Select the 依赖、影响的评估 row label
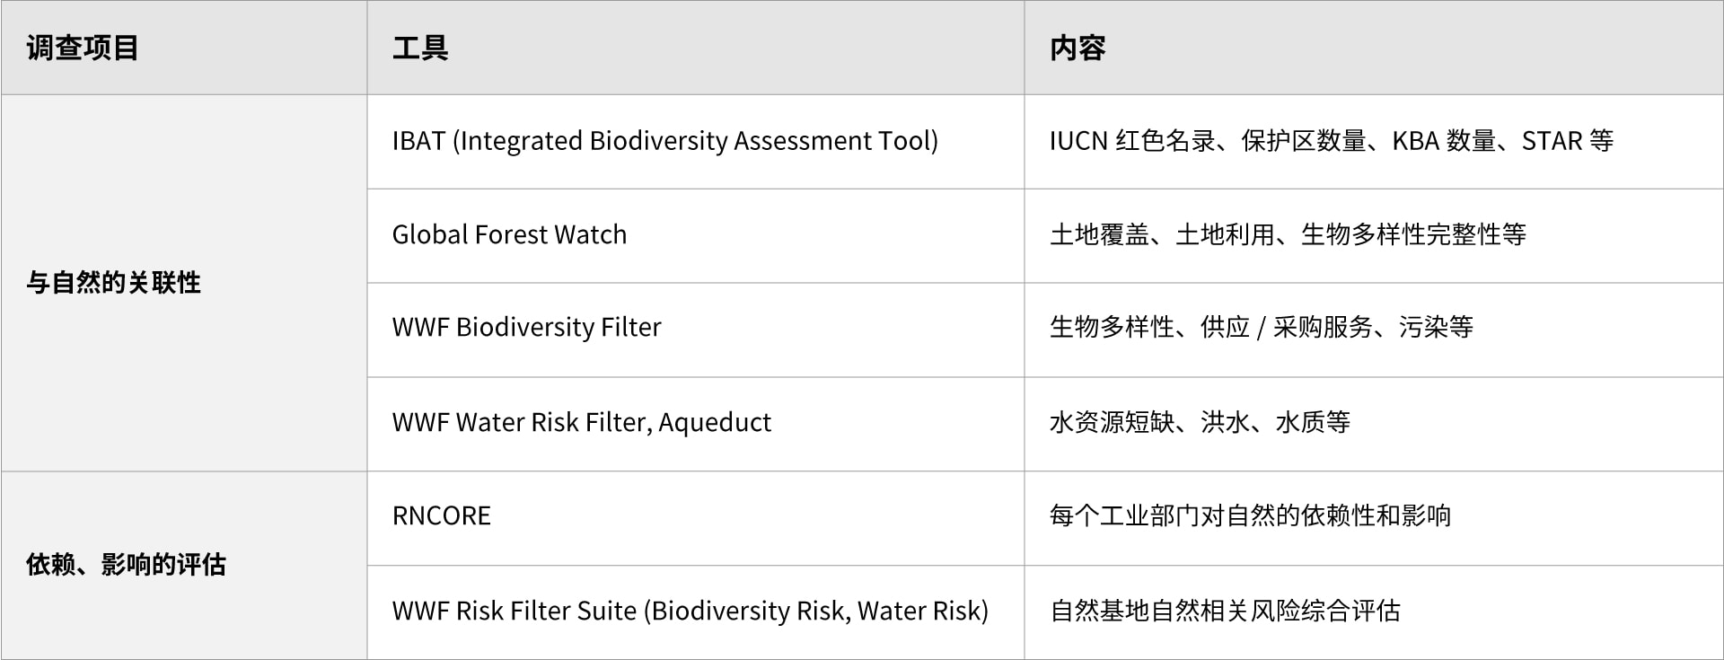 [126, 565]
